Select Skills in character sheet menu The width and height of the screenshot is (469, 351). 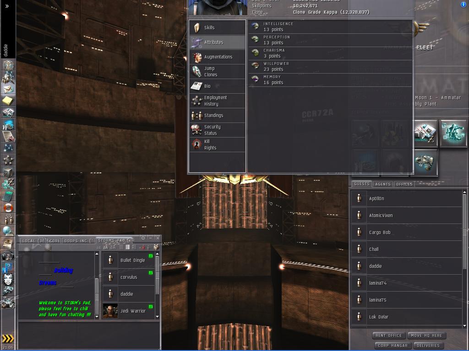pos(218,27)
